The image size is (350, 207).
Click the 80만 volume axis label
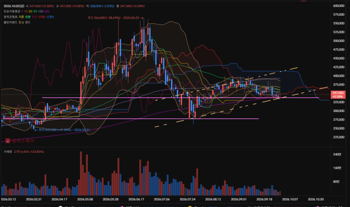336,182
